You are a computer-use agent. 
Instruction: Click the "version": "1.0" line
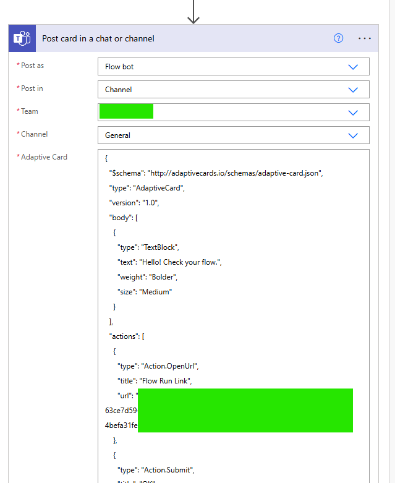(x=134, y=203)
